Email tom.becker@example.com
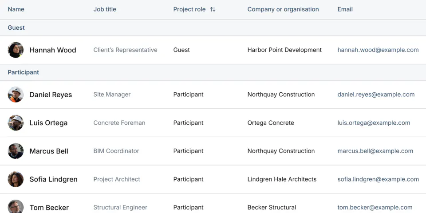This screenshot has width=426, height=213. [x=375, y=208]
